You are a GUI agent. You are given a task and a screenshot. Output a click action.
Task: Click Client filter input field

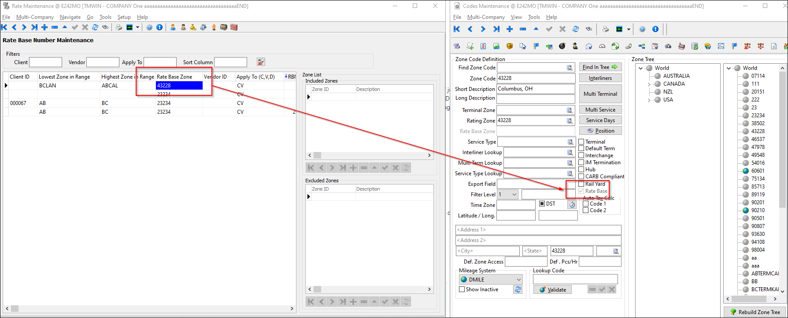coord(45,62)
